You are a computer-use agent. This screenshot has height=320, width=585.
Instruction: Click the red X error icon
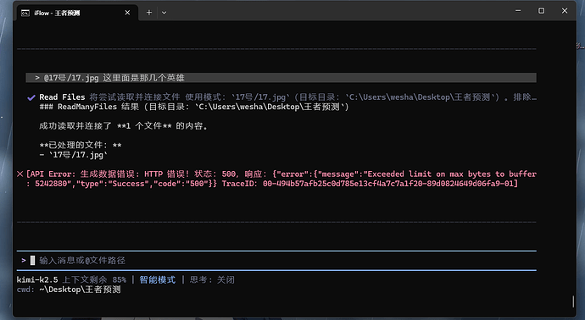pyautogui.click(x=20, y=174)
